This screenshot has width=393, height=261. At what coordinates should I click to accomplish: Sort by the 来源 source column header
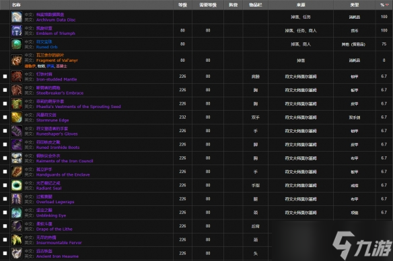[301, 5]
